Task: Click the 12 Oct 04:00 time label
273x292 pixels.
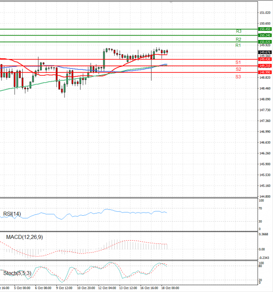Action: (x=107, y=288)
